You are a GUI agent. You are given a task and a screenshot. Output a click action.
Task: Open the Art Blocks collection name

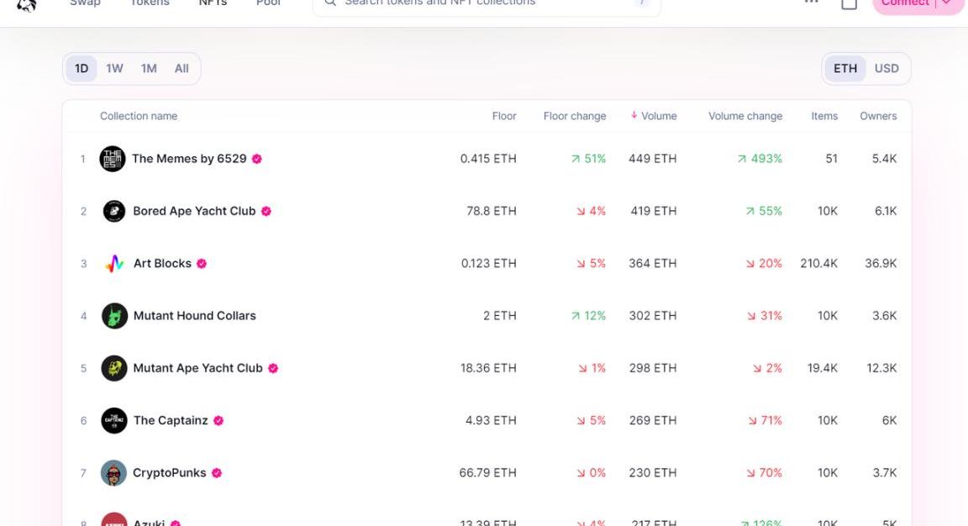click(162, 264)
